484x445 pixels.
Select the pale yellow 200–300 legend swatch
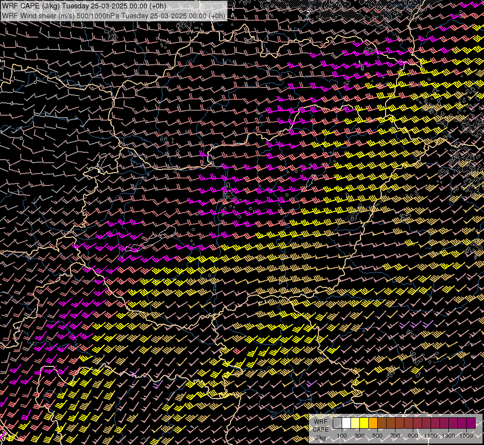point(355,423)
